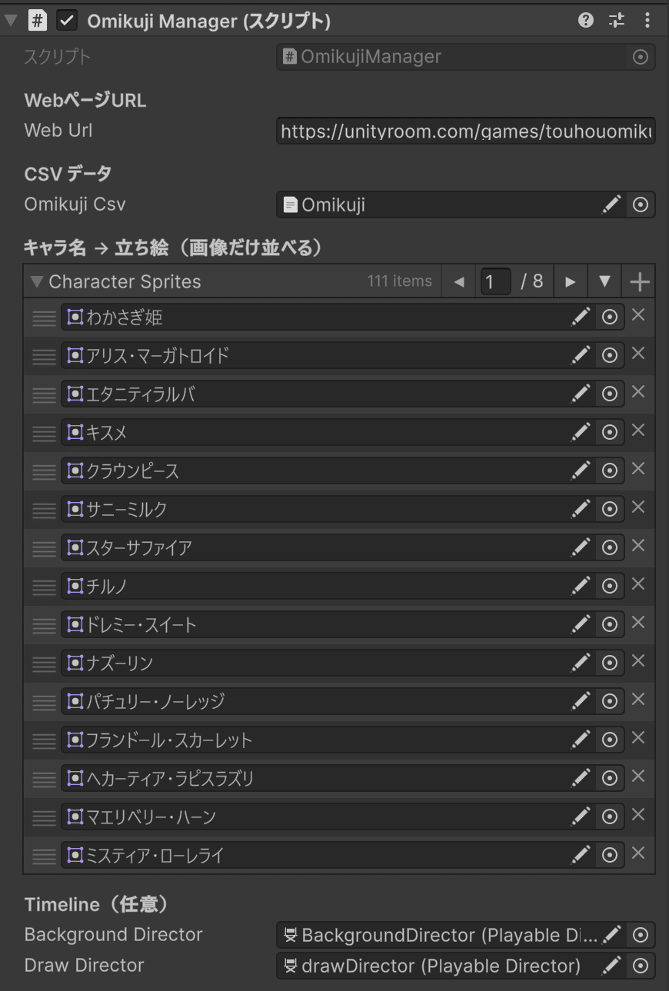The image size is (669, 991).
Task: Open the Presets icon in the component header
Action: [616, 20]
